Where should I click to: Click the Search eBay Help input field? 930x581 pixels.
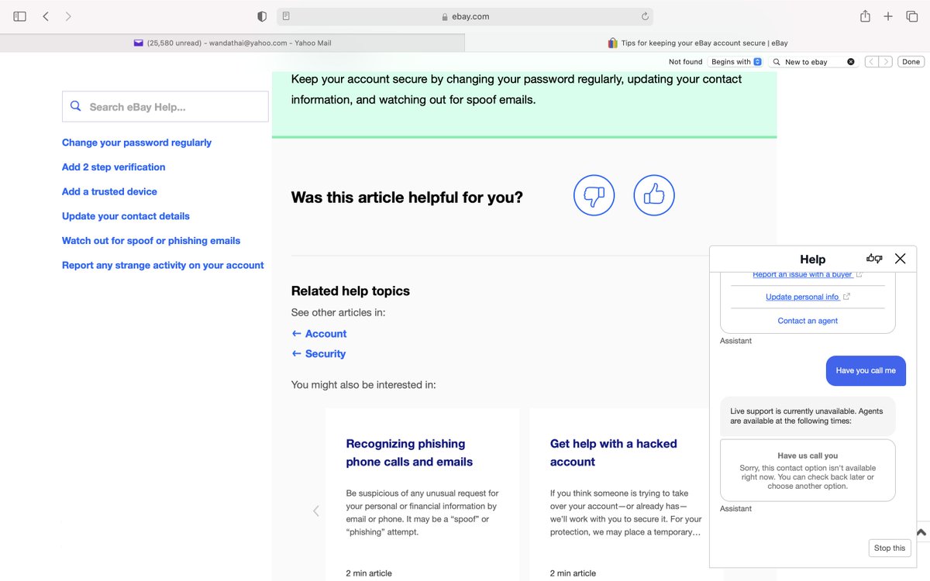click(x=165, y=107)
